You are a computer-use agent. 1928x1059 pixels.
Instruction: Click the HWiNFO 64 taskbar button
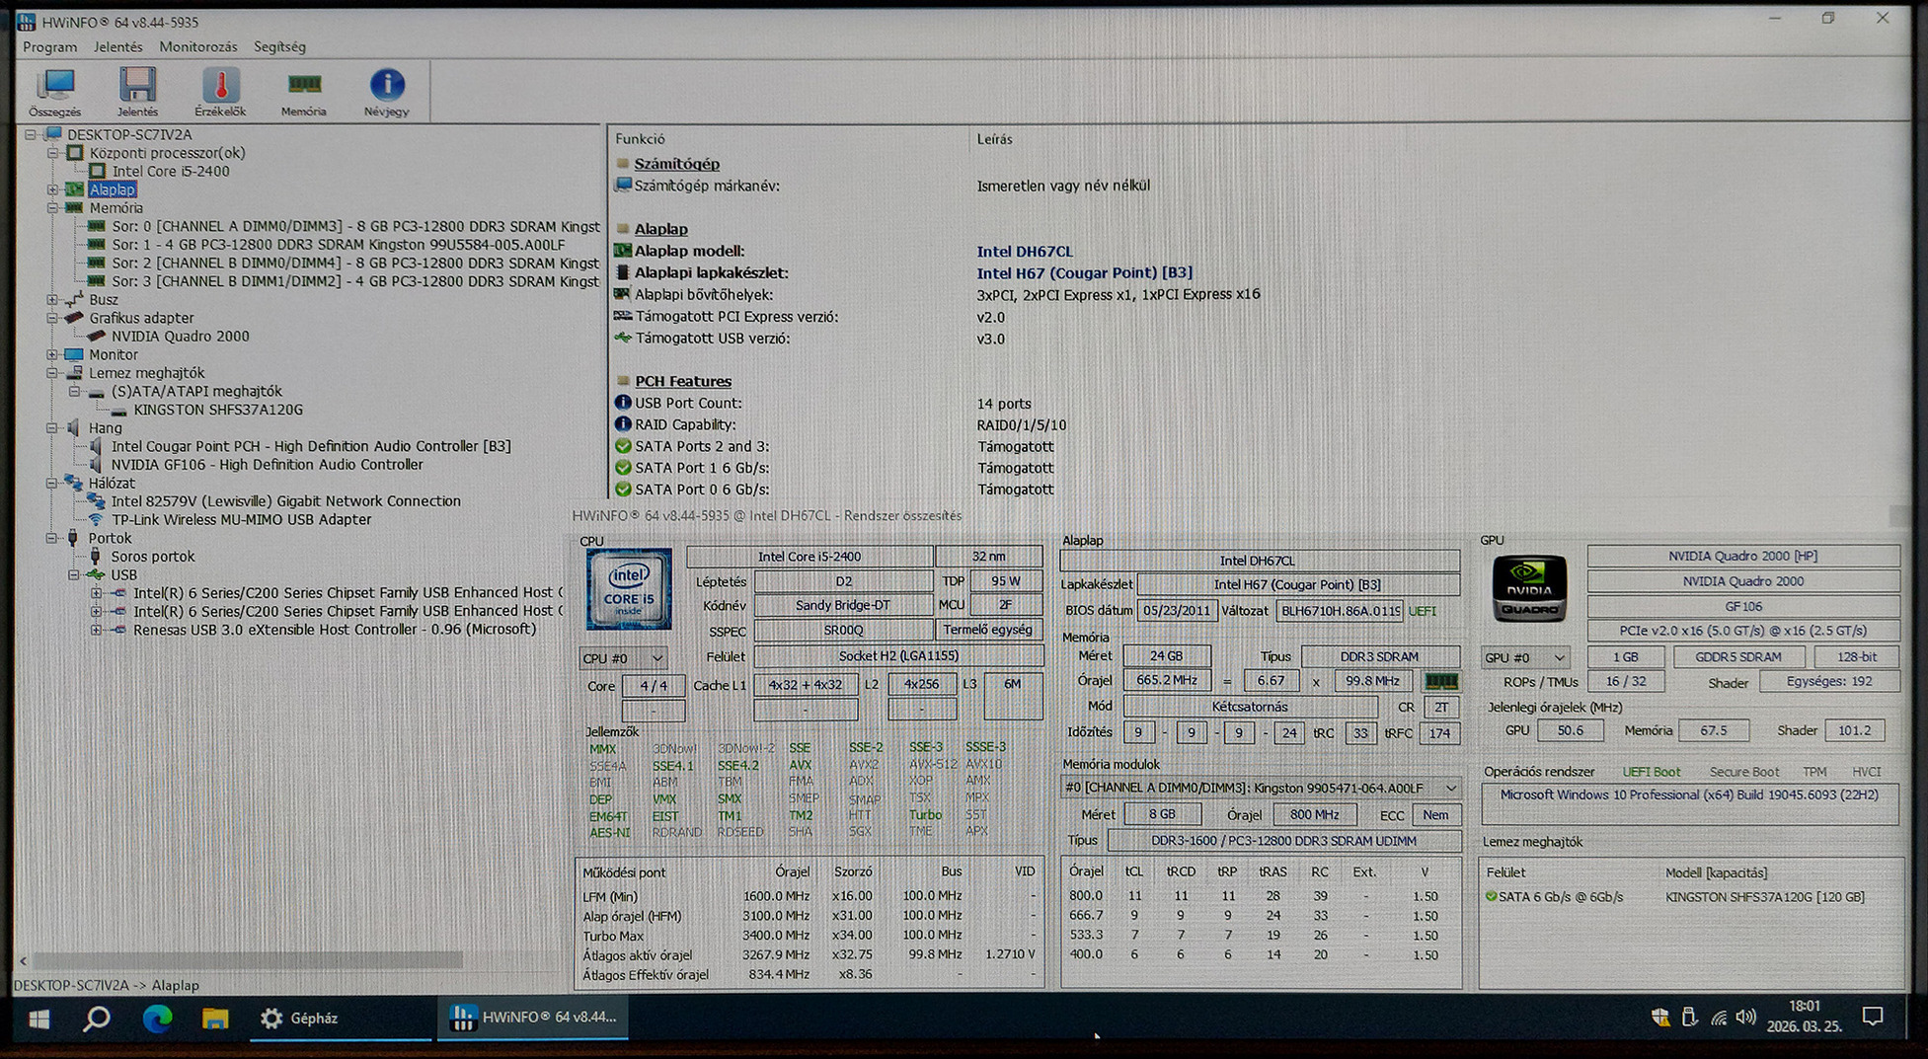(533, 1018)
